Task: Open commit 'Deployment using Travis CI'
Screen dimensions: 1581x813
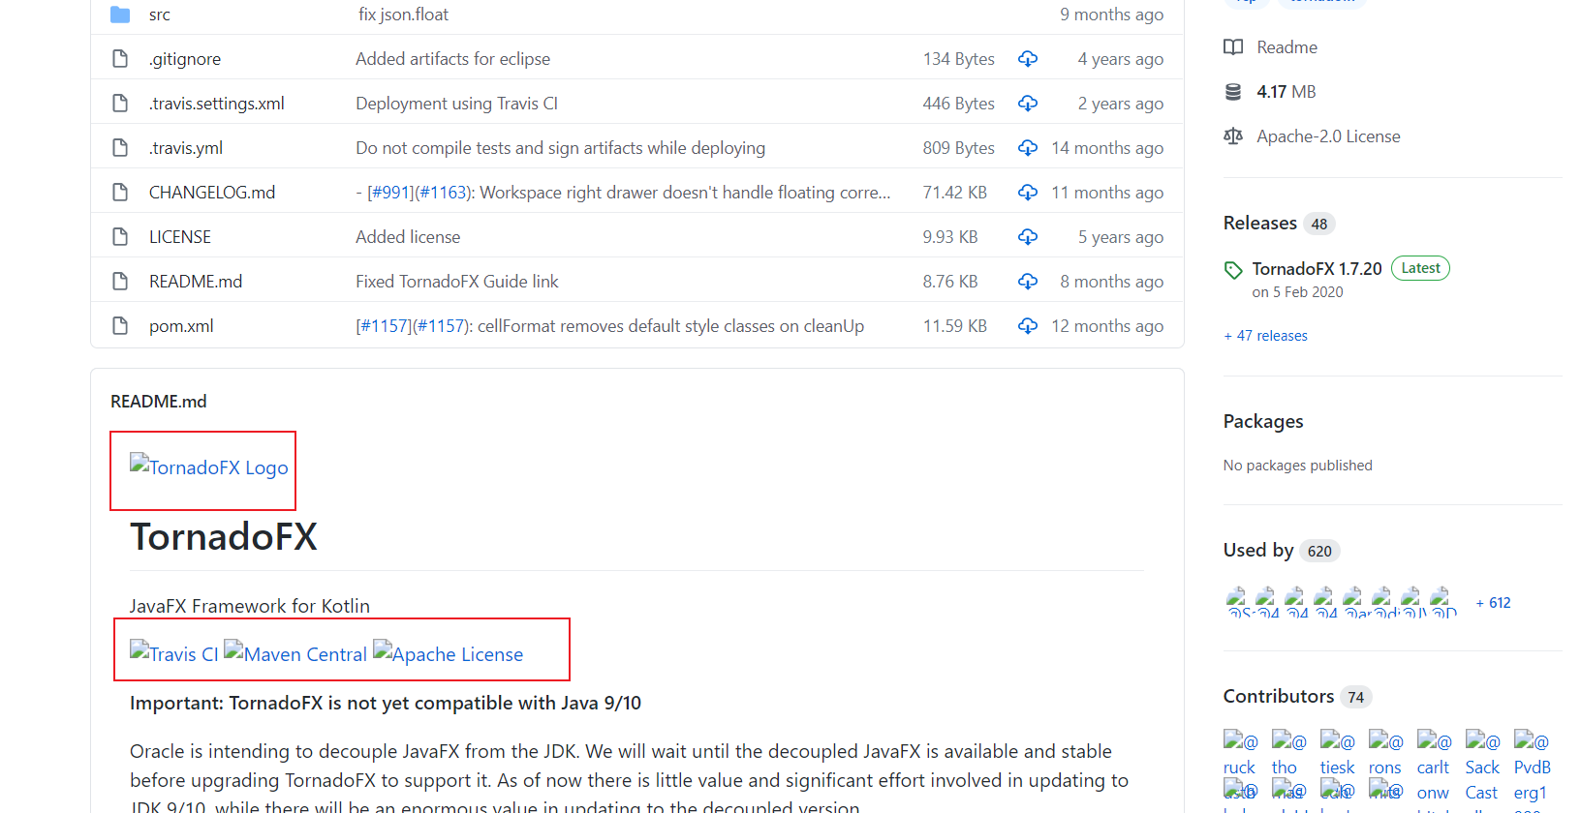Action: click(x=456, y=104)
